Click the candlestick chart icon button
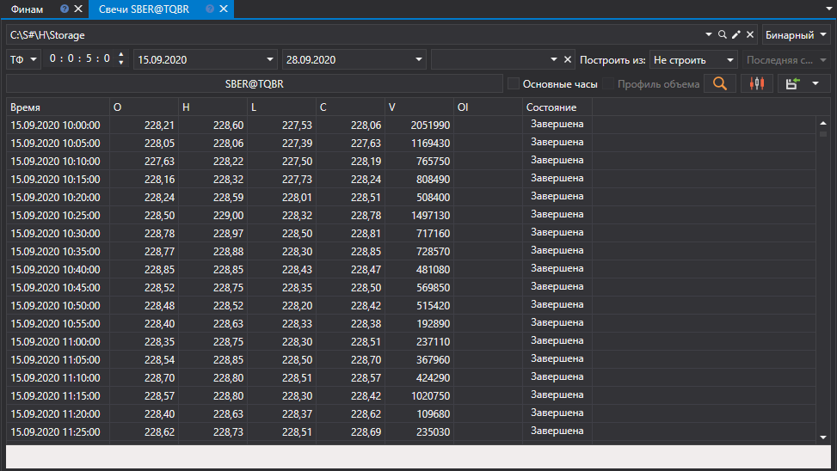 757,83
